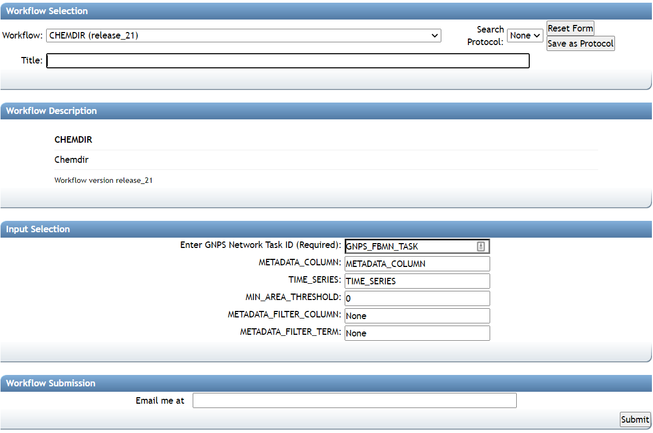This screenshot has width=653, height=433.
Task: Select the METADATA_COLUMN input field
Action: coord(417,264)
